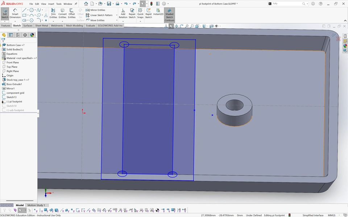The width and height of the screenshot is (348, 217).
Task: Toggle the Rapid Sketch mode
Action: [149, 14]
